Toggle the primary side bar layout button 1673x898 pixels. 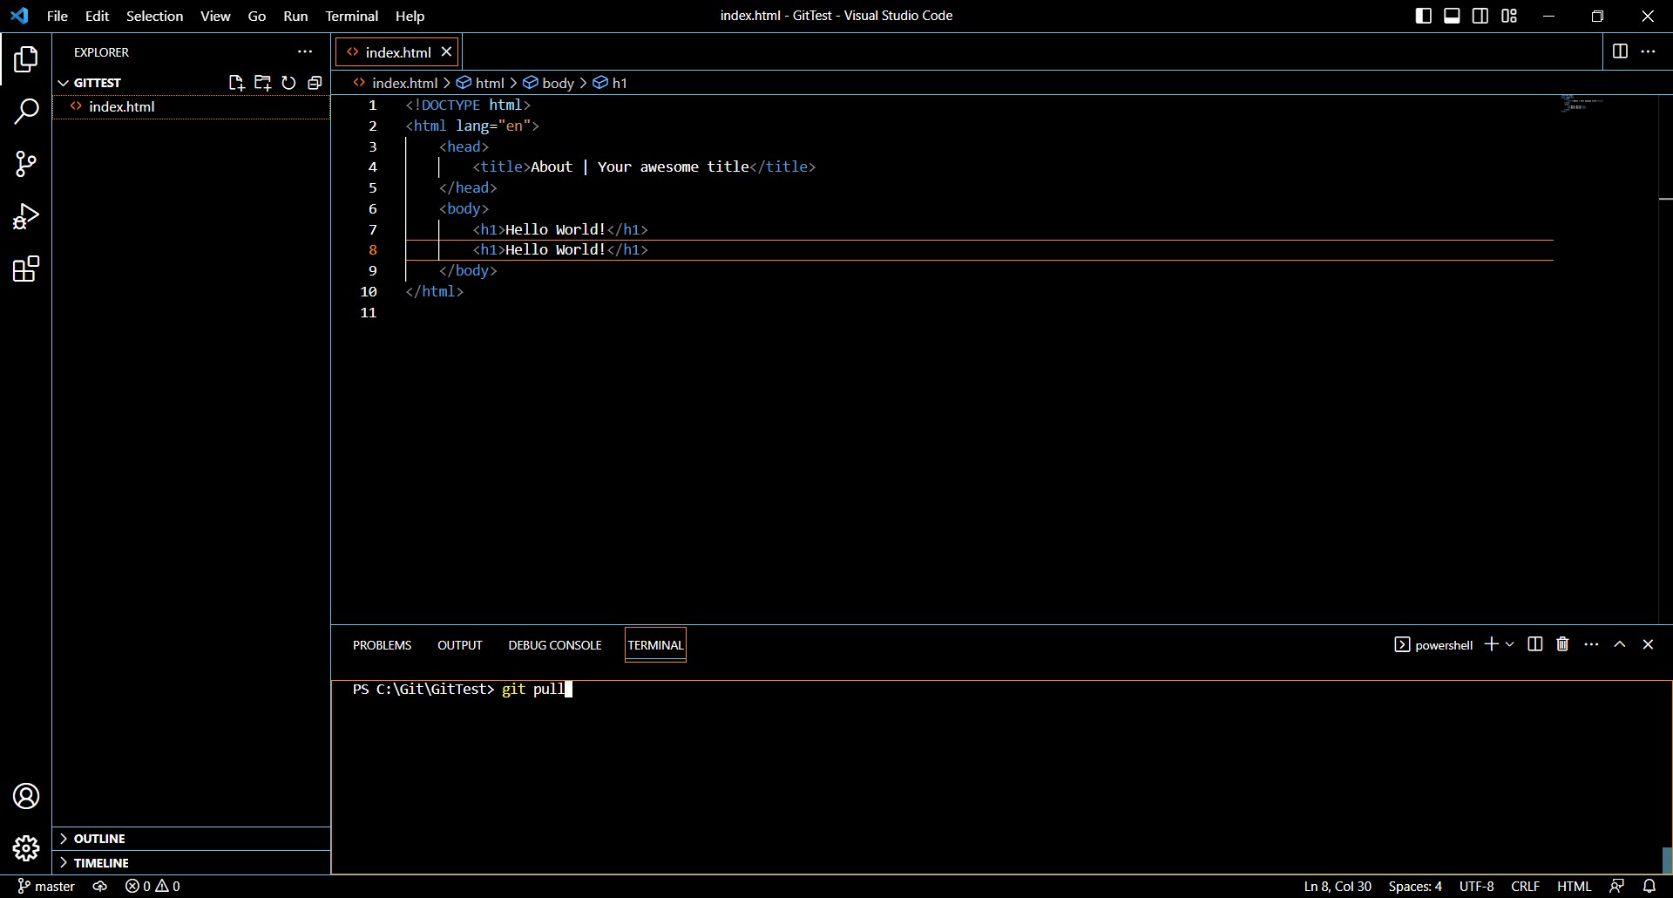click(x=1424, y=16)
